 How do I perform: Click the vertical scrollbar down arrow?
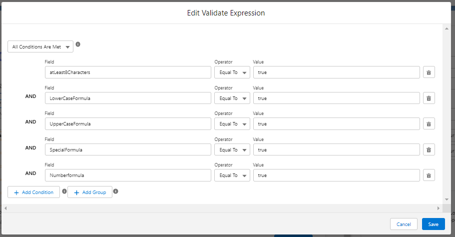pos(447,199)
